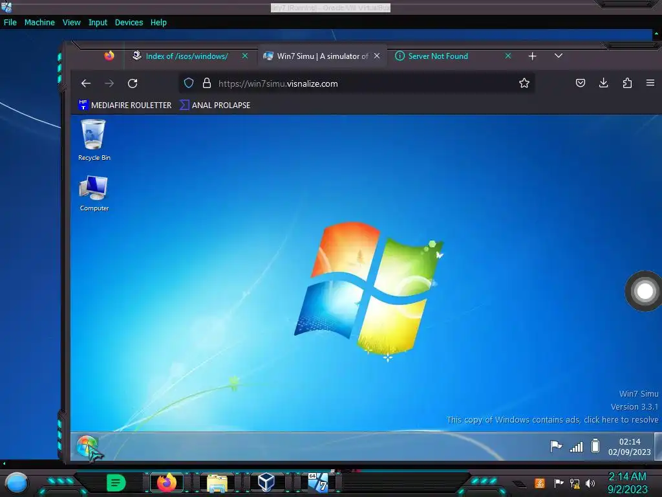Click left arrow of VM horizontal scrollbar
This screenshot has height=497, width=662.
4,463
